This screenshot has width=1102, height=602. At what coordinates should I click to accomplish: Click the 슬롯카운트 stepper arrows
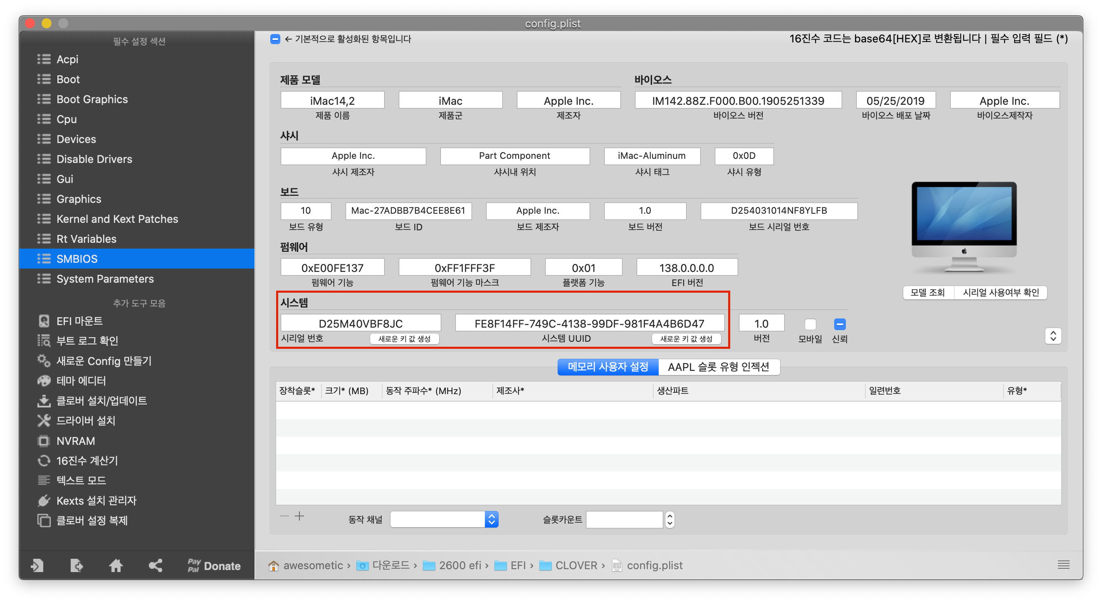pyautogui.click(x=670, y=520)
